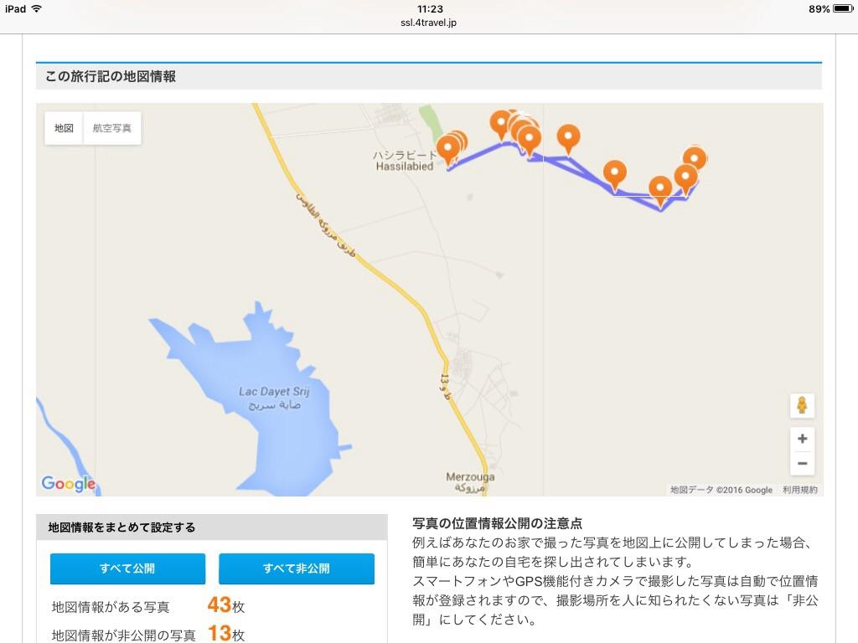Select the orange pin beside Hassilabied label
The width and height of the screenshot is (858, 643).
448,150
